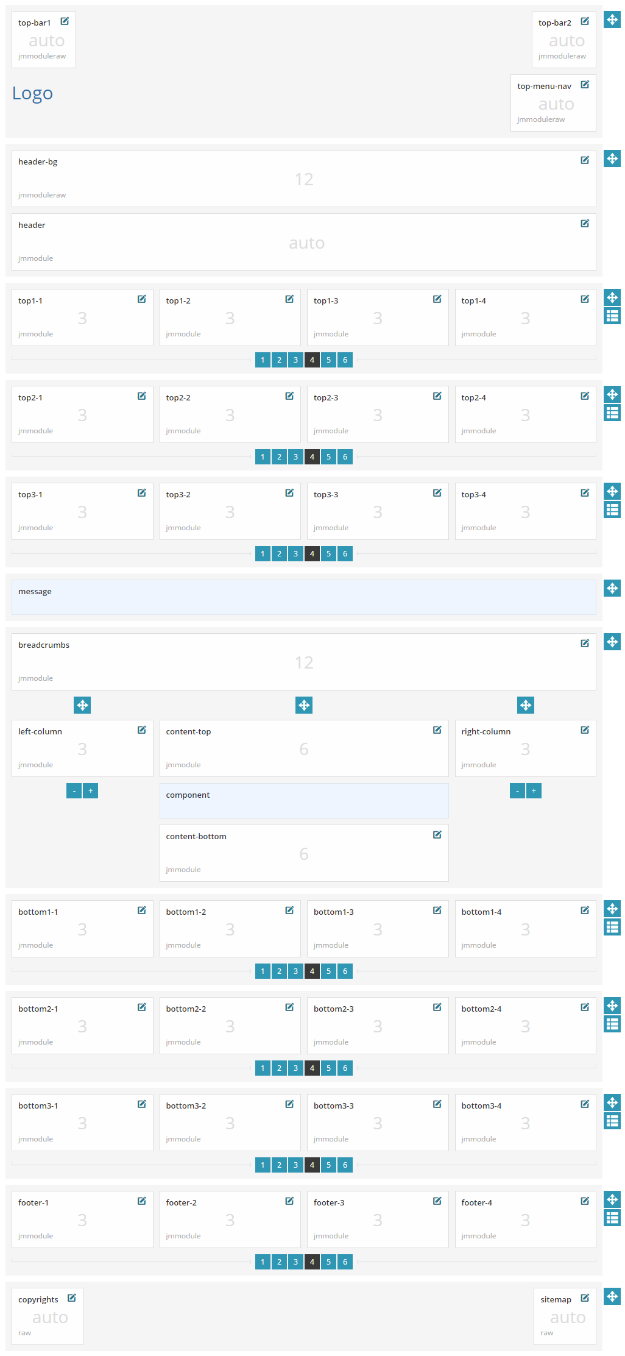The height and width of the screenshot is (1356, 625).
Task: Click list layout icon for footer row
Action: (612, 1218)
